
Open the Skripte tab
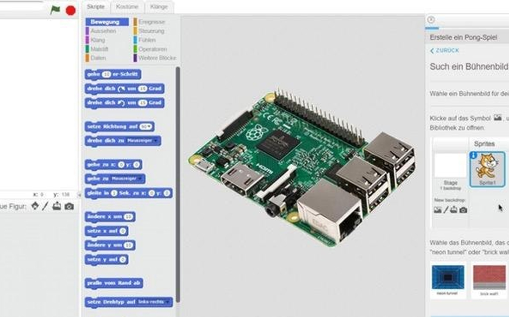point(96,7)
